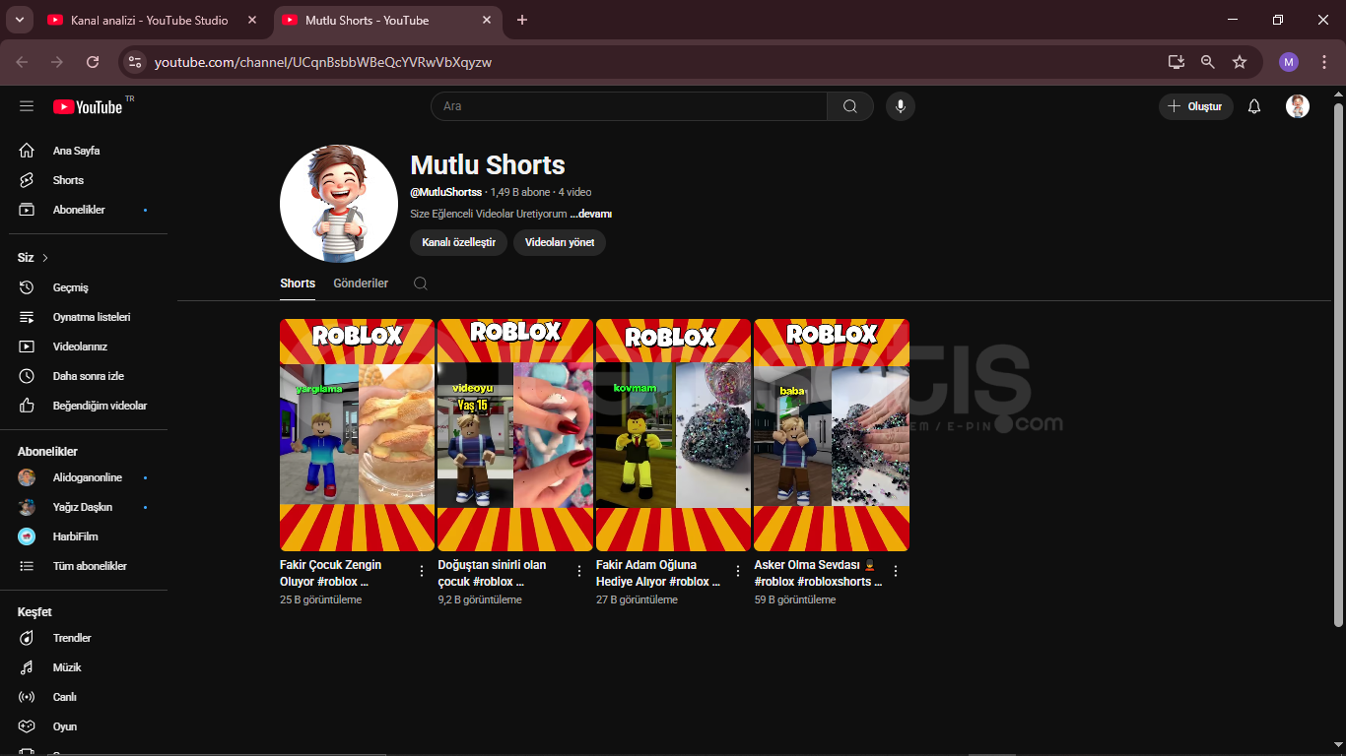
Task: Select the Shorts channel tab
Action: point(298,283)
